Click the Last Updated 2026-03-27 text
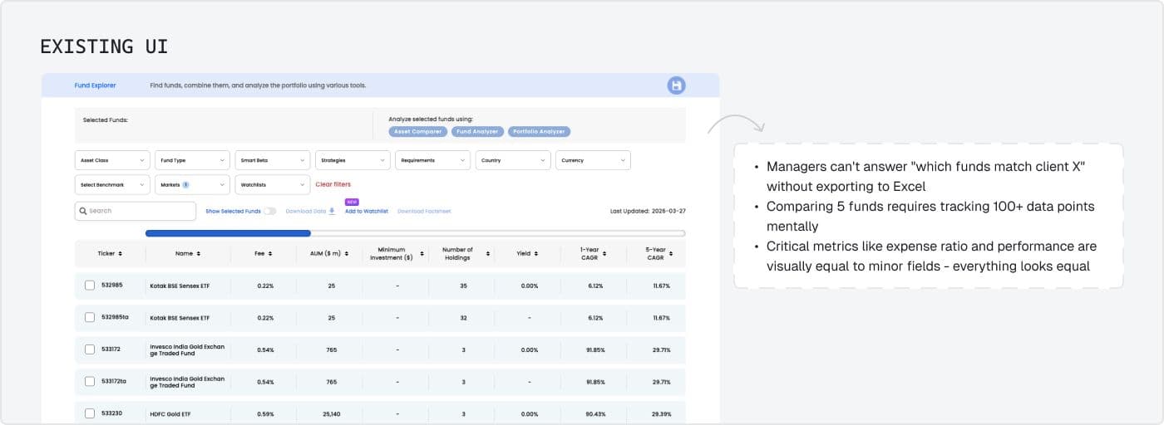1164x425 pixels. coord(648,211)
